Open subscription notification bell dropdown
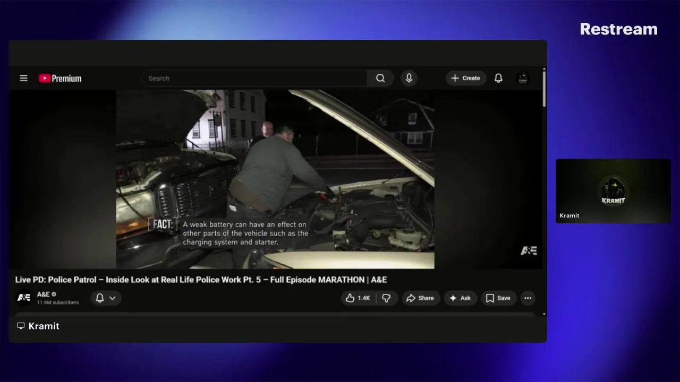The width and height of the screenshot is (680, 382). [106, 298]
